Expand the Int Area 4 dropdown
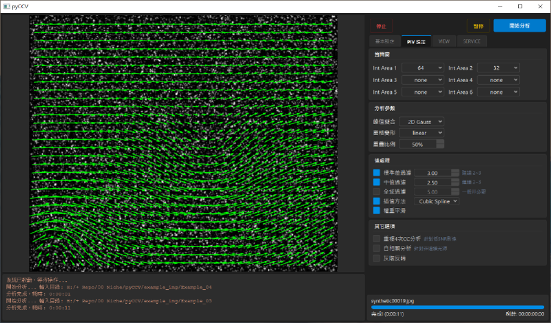The image size is (551, 323). [498, 80]
